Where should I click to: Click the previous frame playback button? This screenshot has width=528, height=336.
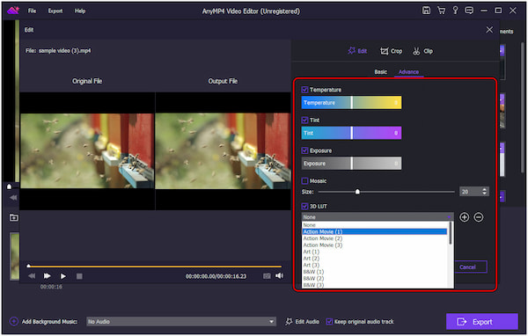point(32,276)
